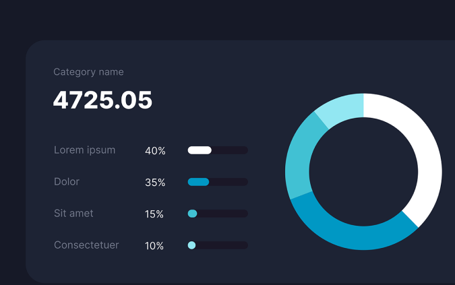Click the 4725.05 total value

[102, 100]
